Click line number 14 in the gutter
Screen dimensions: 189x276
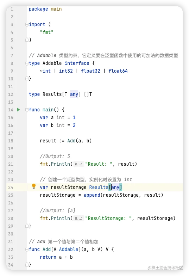point(11,110)
